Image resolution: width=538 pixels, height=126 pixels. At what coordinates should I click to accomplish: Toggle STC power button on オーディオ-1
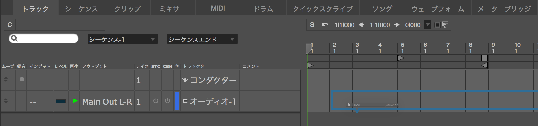pos(156,101)
